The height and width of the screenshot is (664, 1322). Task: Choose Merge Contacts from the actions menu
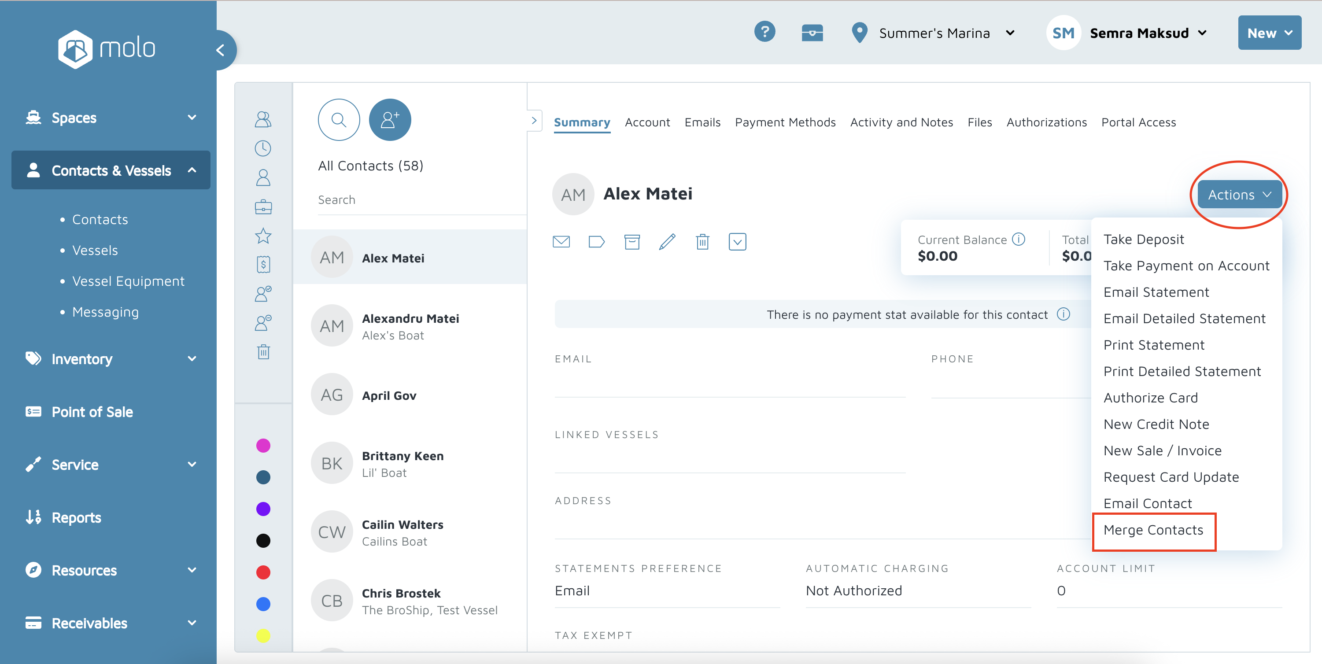point(1153,530)
